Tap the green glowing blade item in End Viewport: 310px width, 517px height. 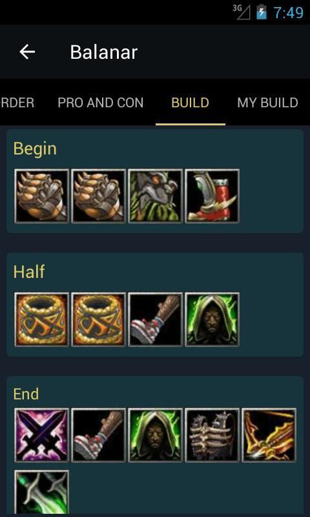[x=41, y=493]
